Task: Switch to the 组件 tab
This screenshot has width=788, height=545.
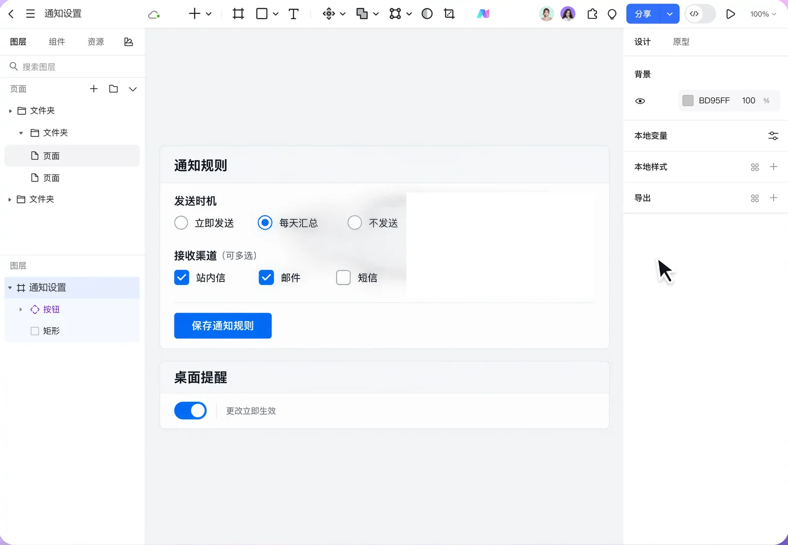Action: point(57,42)
